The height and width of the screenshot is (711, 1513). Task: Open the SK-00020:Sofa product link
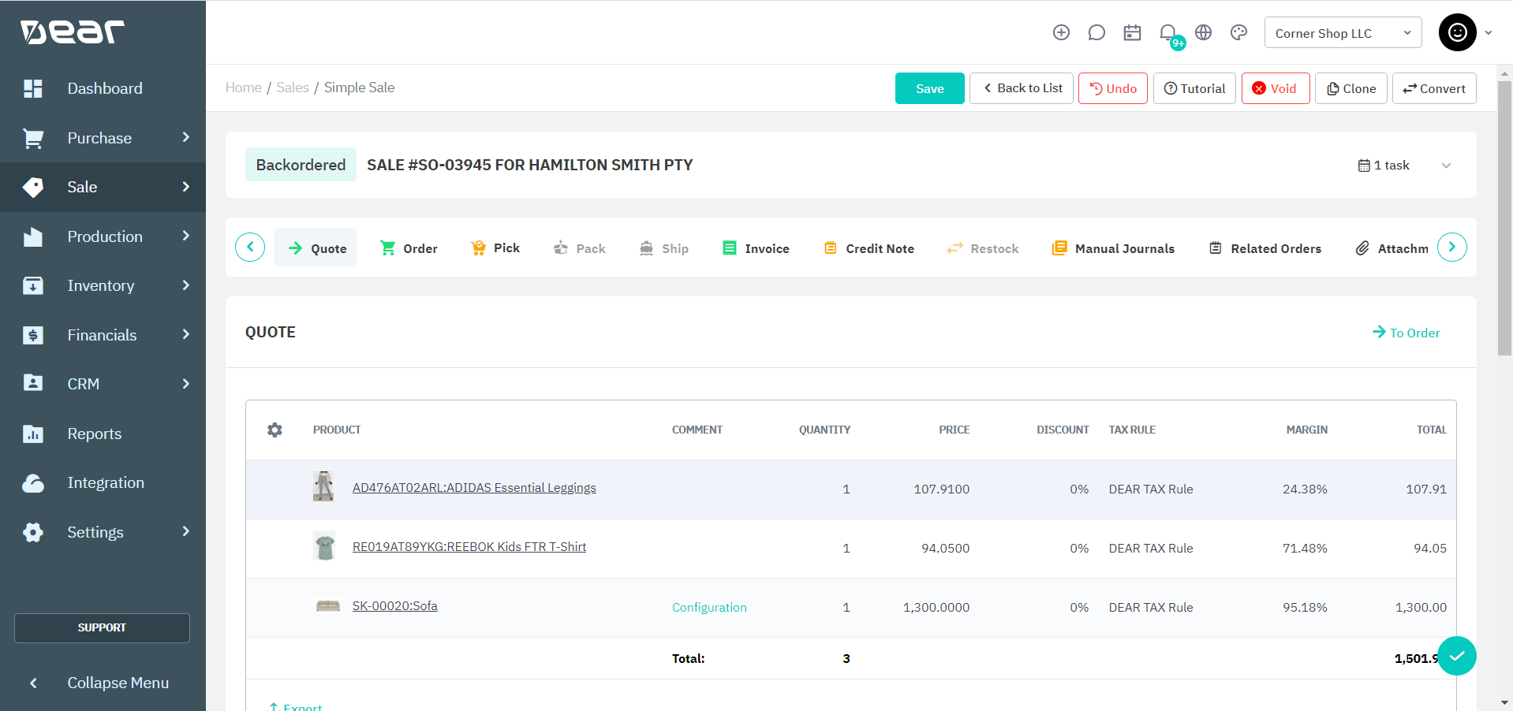(x=394, y=605)
